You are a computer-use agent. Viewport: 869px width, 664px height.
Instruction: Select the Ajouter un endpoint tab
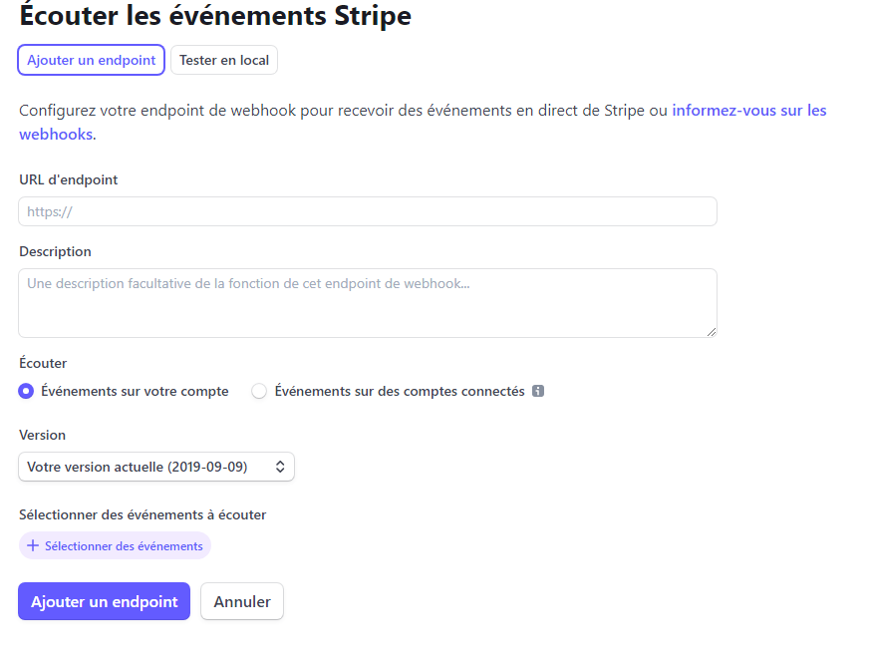[91, 60]
